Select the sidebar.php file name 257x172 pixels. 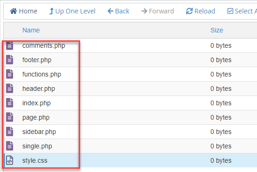click(x=39, y=132)
